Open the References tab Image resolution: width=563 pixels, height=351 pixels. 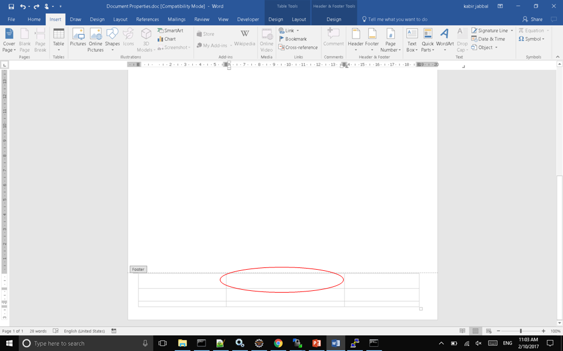147,19
